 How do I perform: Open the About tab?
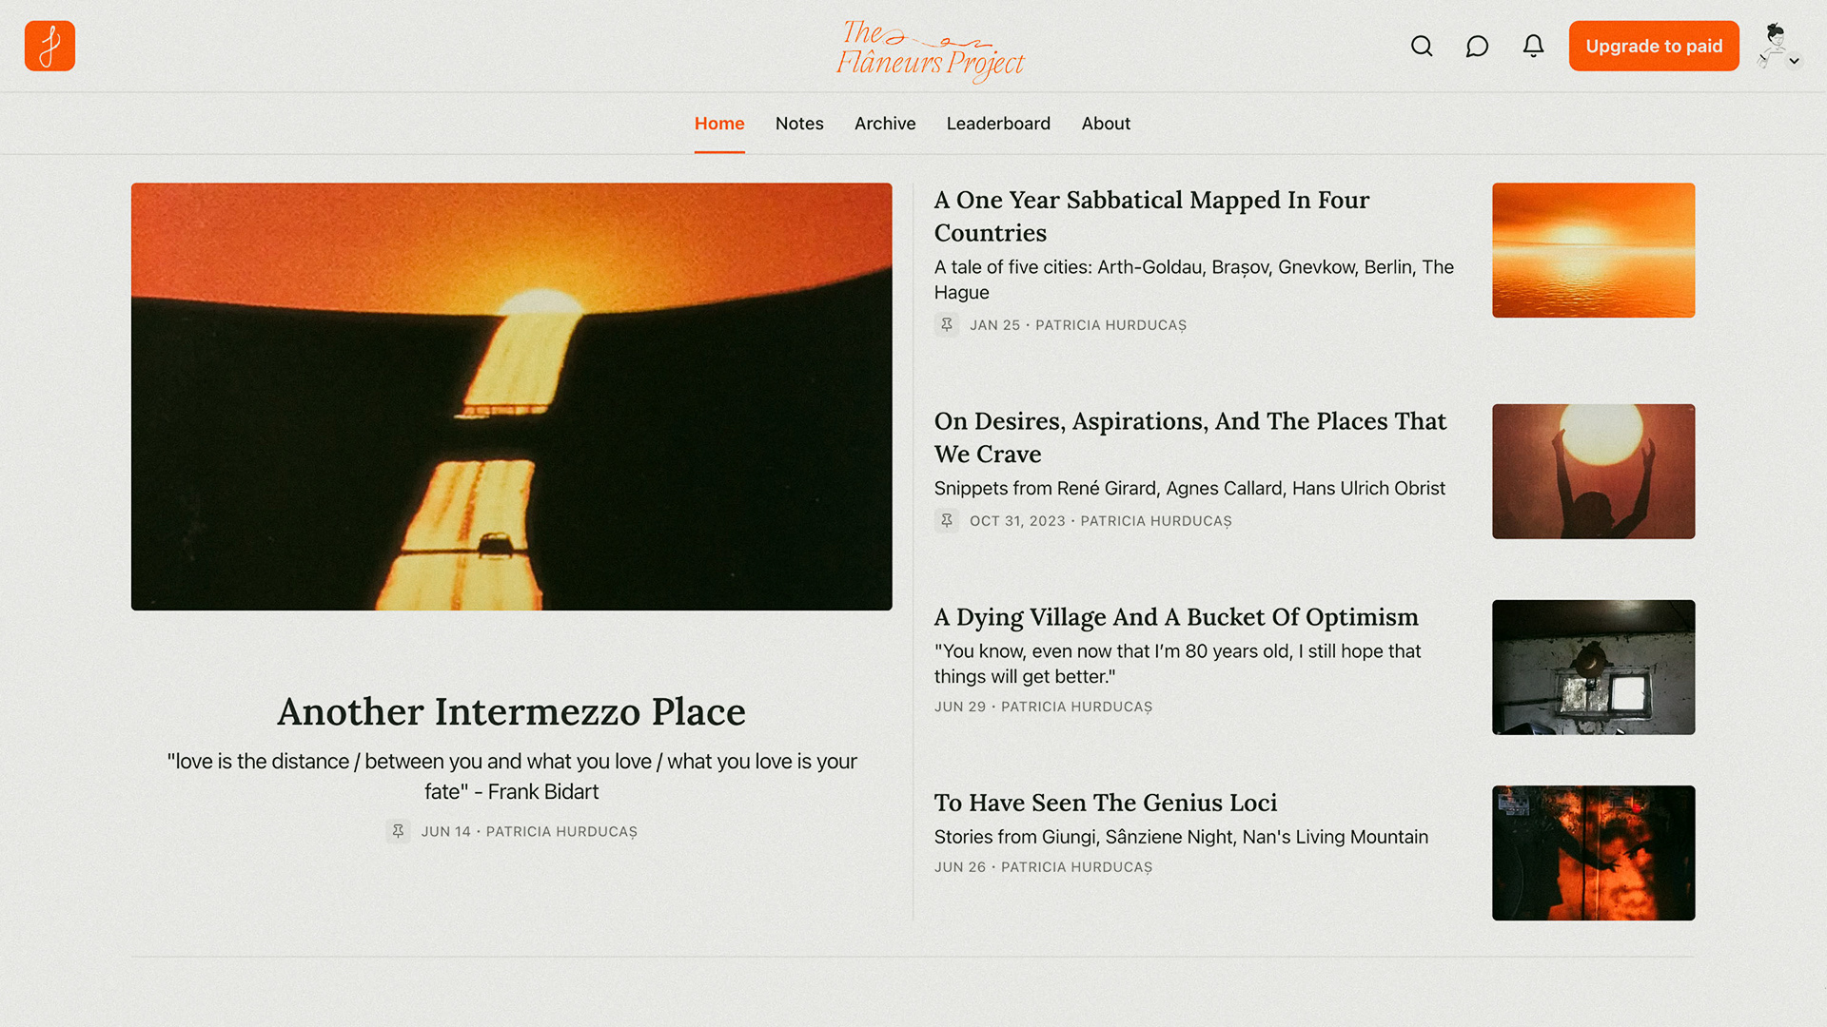click(1106, 124)
